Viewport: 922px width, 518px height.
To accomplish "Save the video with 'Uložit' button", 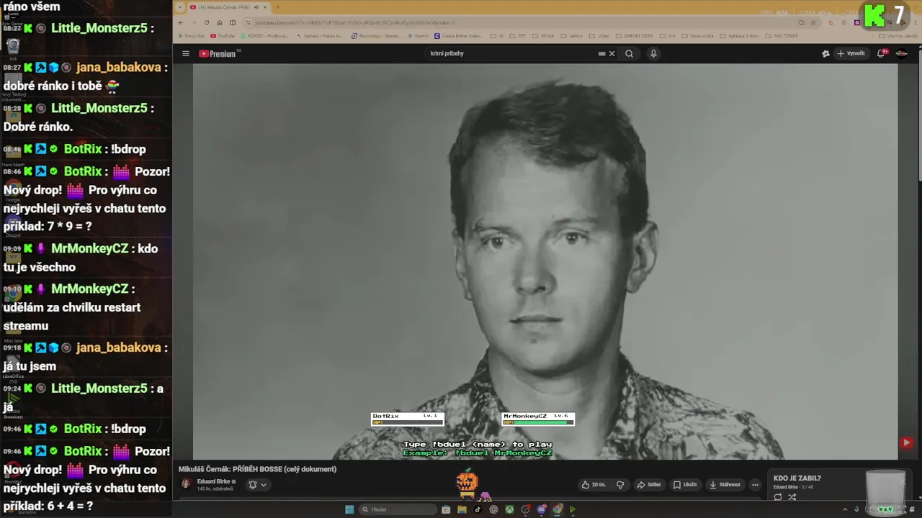I will tap(685, 485).
